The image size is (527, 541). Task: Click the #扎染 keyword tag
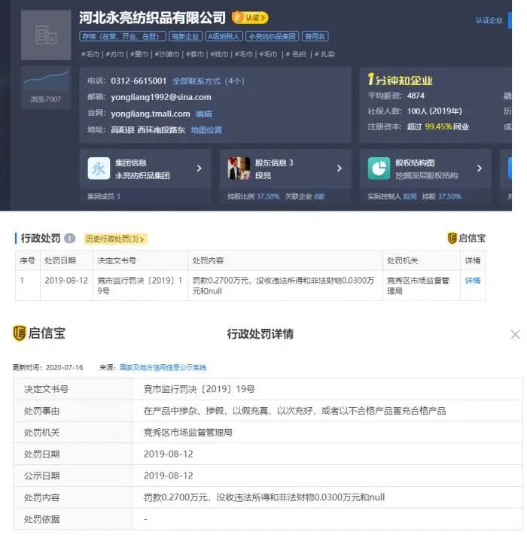324,54
